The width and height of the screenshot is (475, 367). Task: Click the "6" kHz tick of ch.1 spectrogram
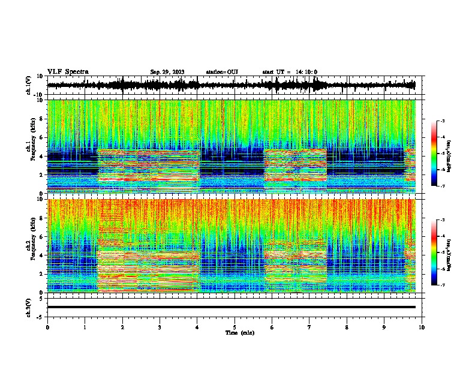pyautogui.click(x=42, y=137)
